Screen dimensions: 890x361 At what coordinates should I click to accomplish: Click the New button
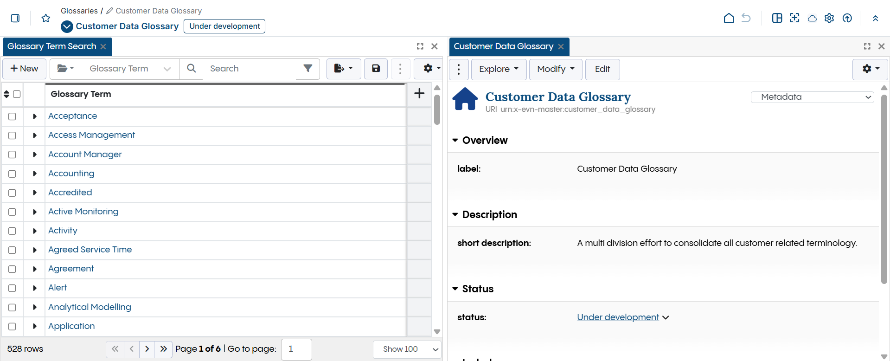coord(24,69)
